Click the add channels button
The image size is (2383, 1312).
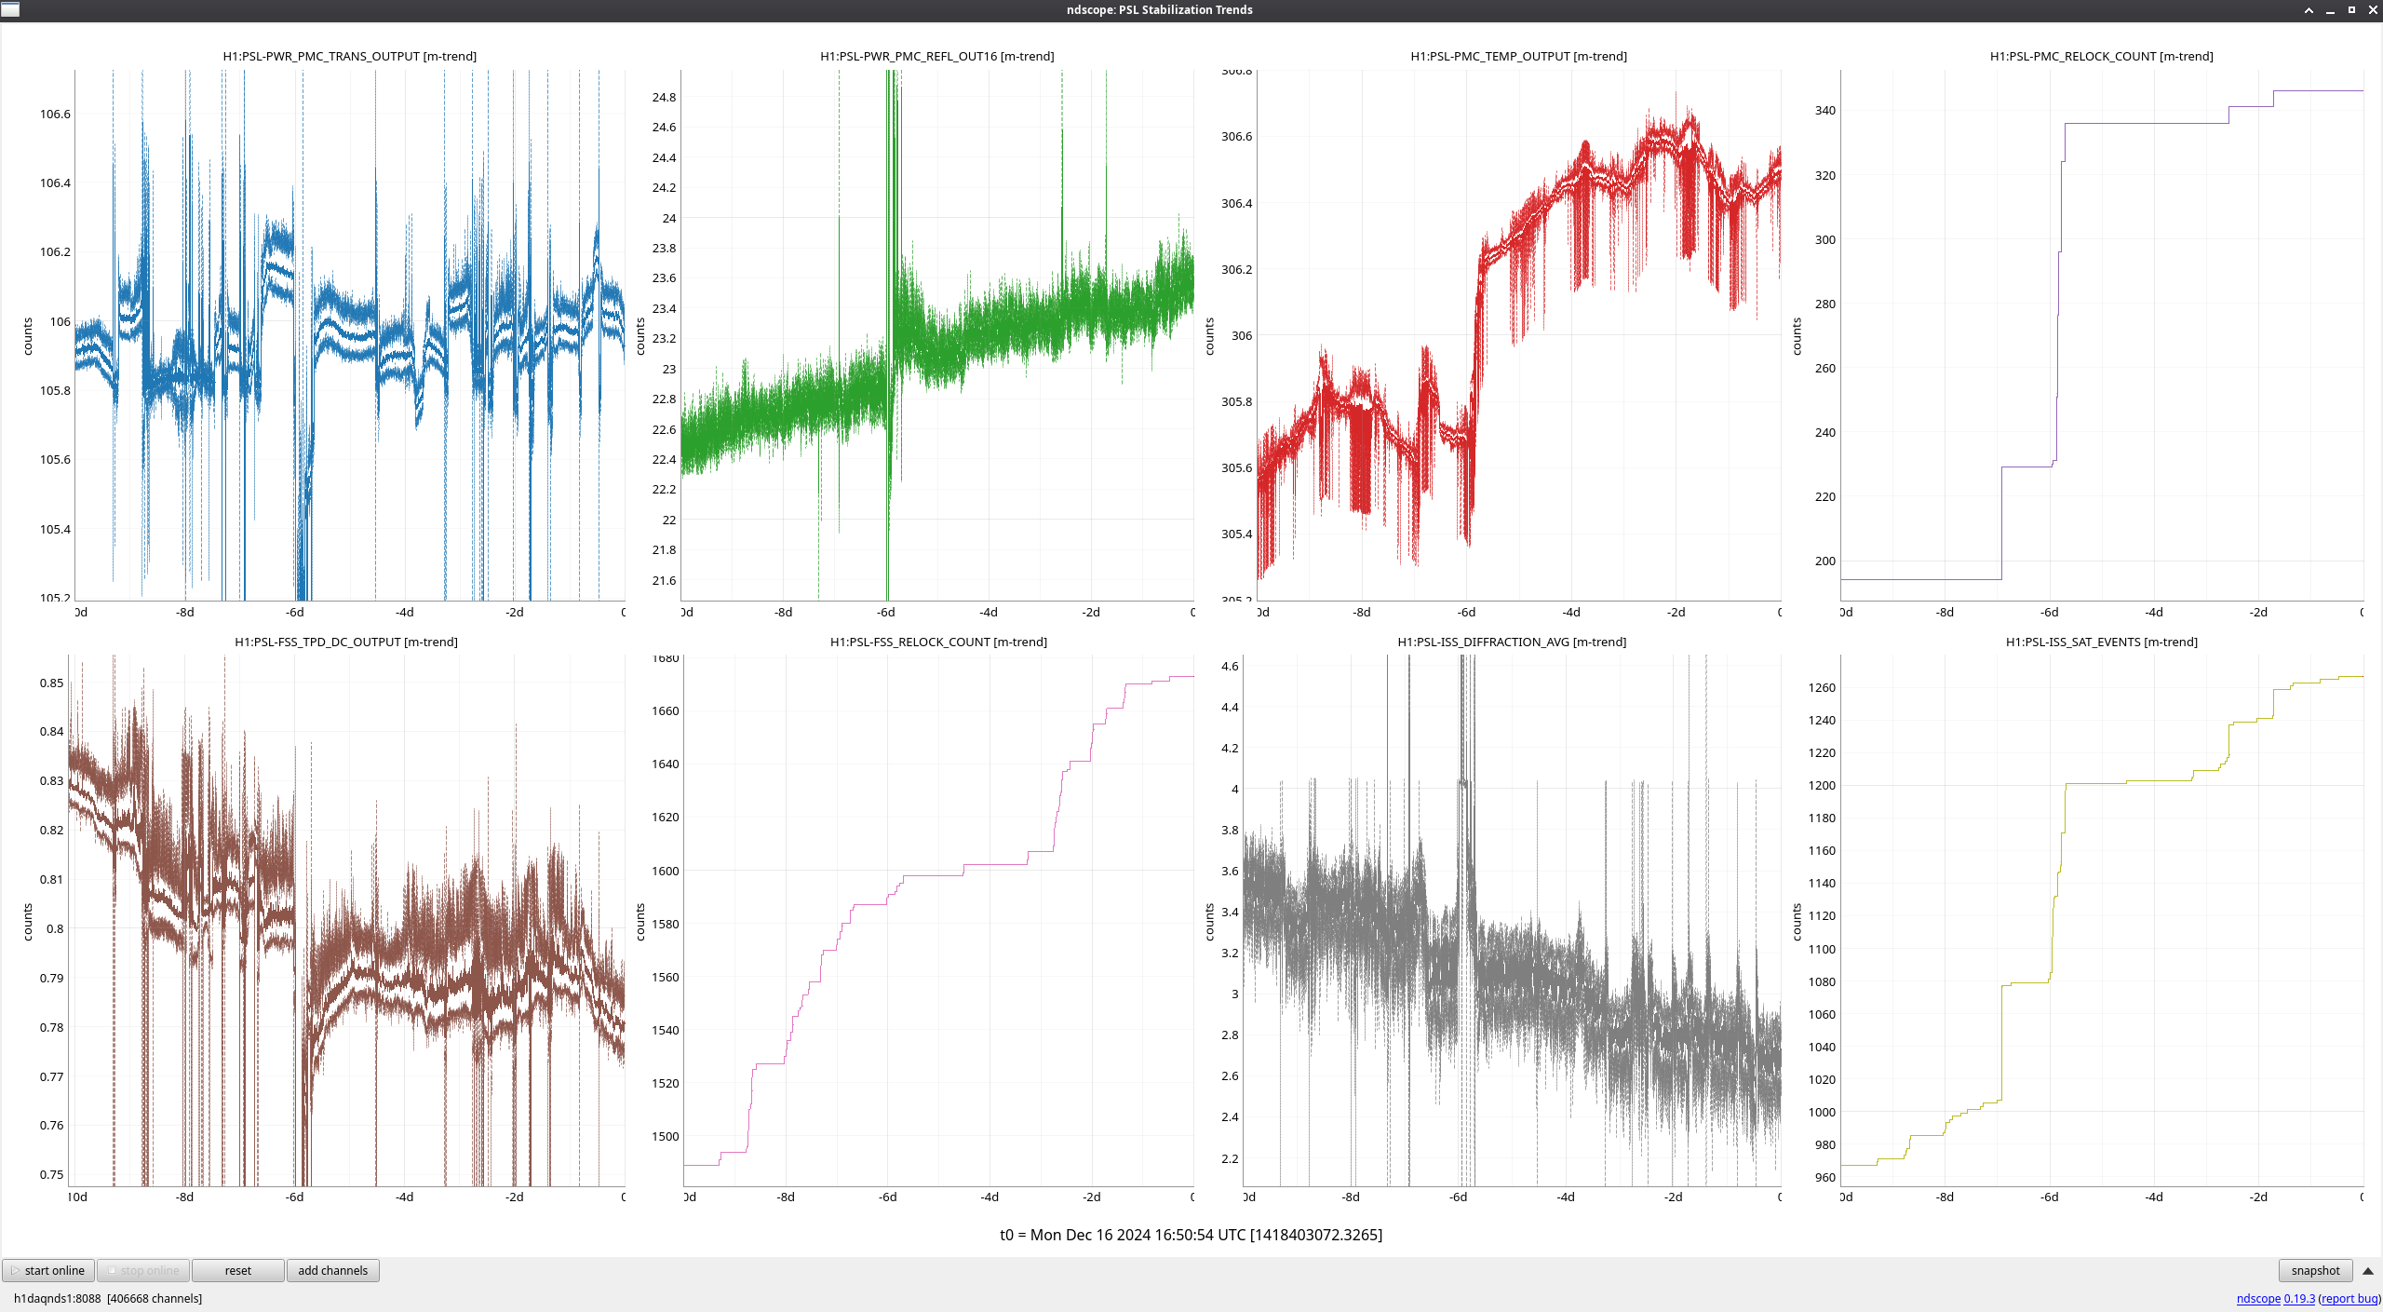pyautogui.click(x=332, y=1270)
